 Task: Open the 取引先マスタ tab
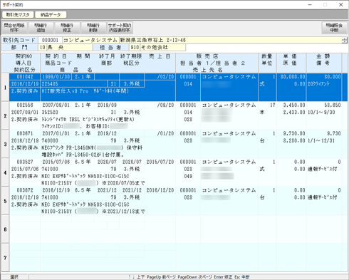pyautogui.click(x=18, y=15)
